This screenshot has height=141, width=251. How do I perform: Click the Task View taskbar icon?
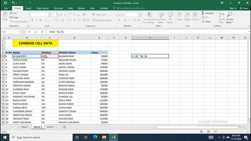click(86, 137)
